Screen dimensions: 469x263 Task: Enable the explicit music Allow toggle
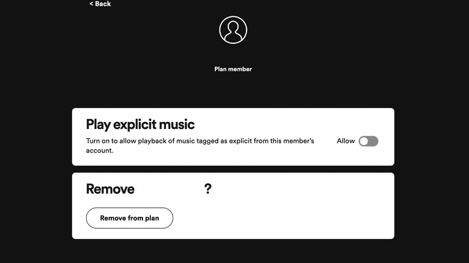pos(368,141)
